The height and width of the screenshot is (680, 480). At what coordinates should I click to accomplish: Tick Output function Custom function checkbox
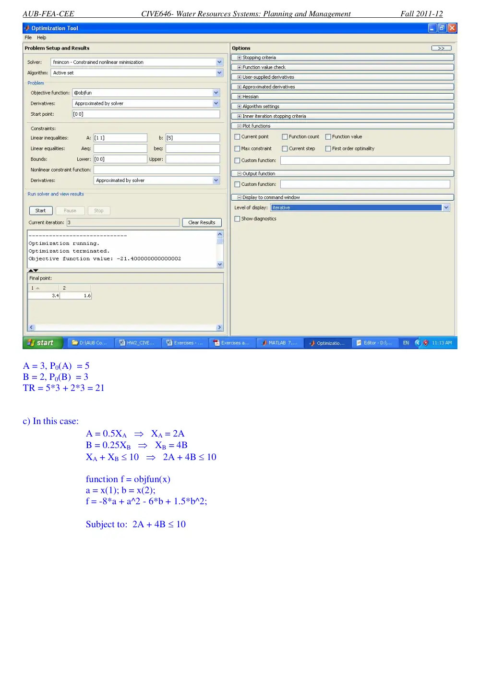coord(237,184)
